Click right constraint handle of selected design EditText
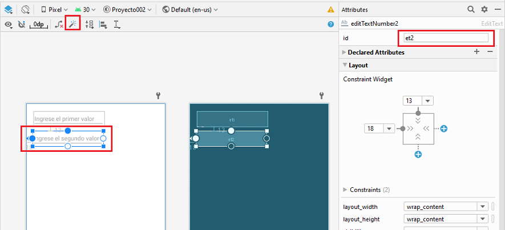 coord(103,139)
